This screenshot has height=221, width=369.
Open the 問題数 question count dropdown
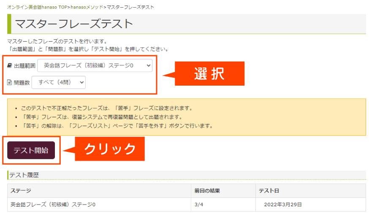[x=59, y=82]
